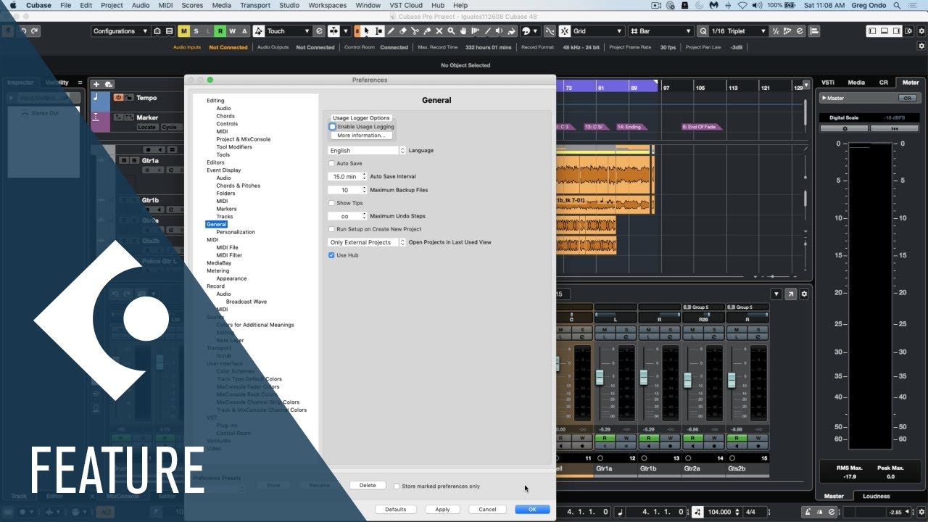
Task: Click the Gtr2a channel volume fader
Action: [x=687, y=380]
